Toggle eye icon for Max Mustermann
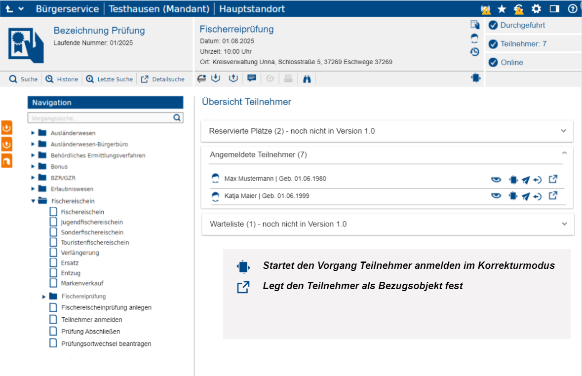The height and width of the screenshot is (376, 582). click(x=496, y=179)
